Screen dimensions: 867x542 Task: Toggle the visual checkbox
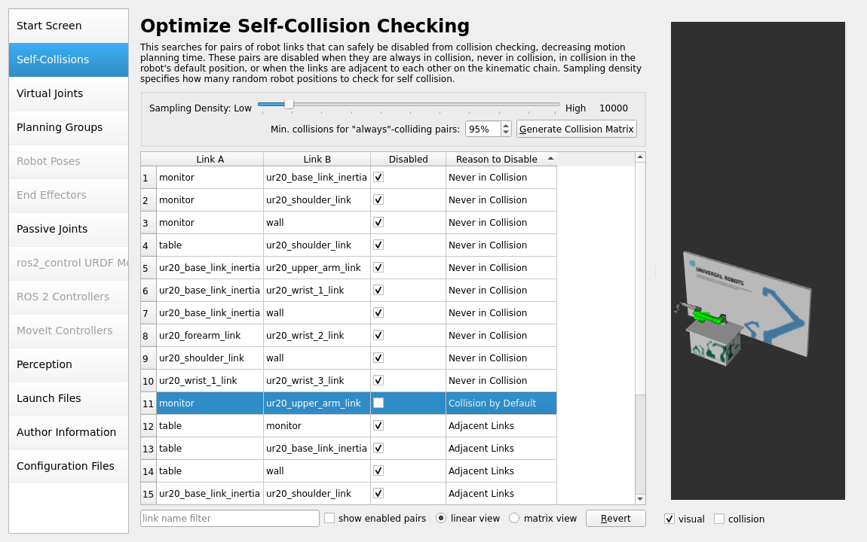click(x=669, y=519)
